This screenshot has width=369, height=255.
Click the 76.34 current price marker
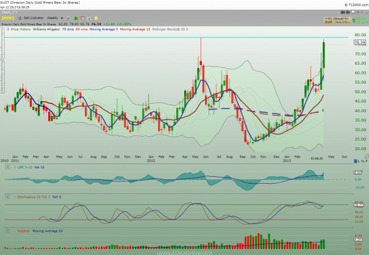point(360,42)
